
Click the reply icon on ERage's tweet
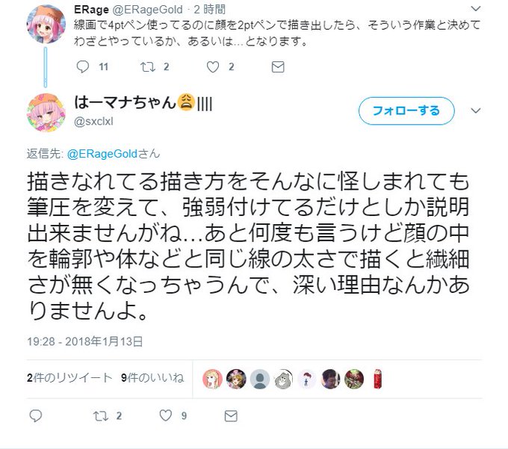[83, 66]
